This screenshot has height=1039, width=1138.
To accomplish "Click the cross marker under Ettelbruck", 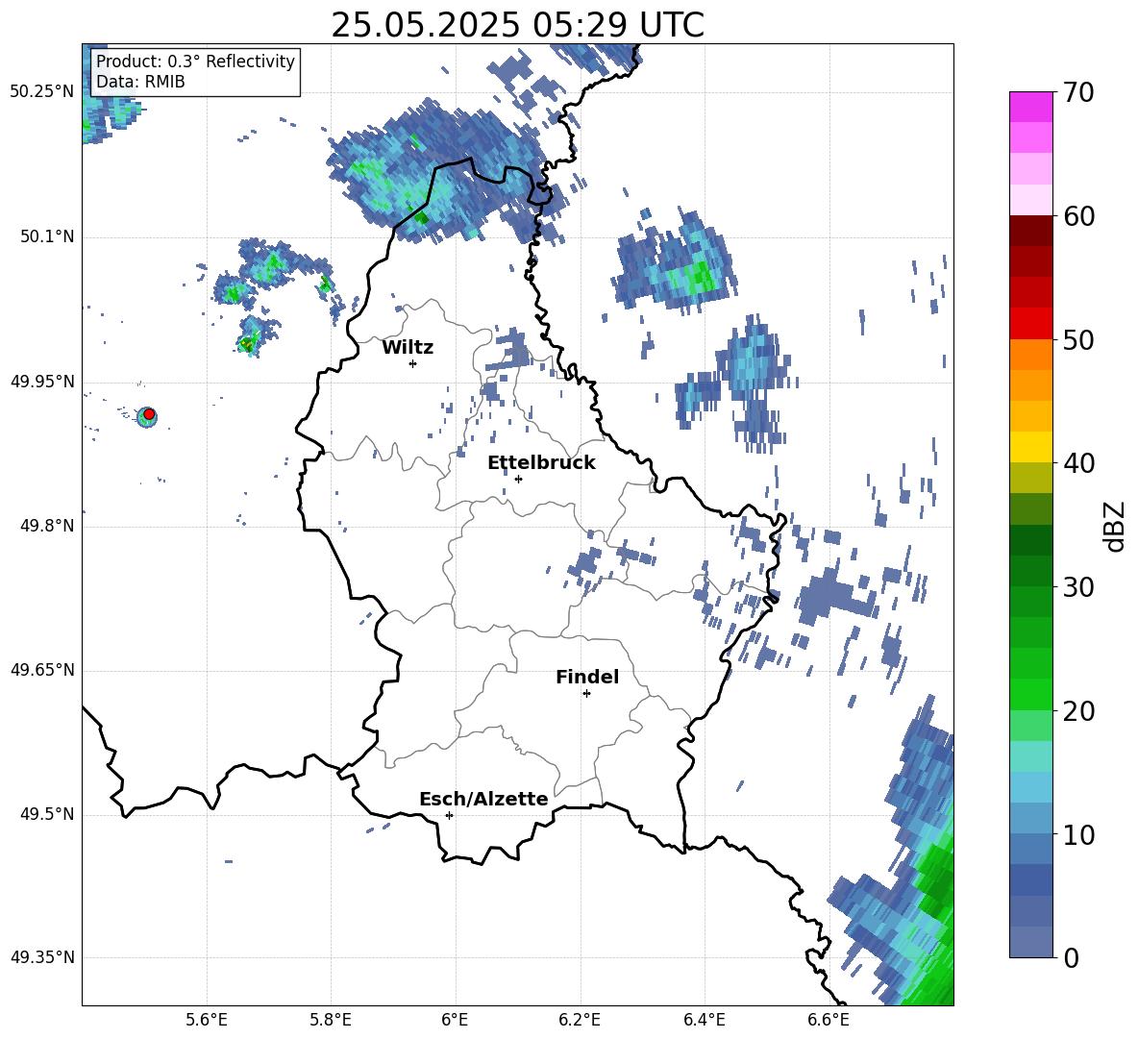I will pyautogui.click(x=518, y=479).
